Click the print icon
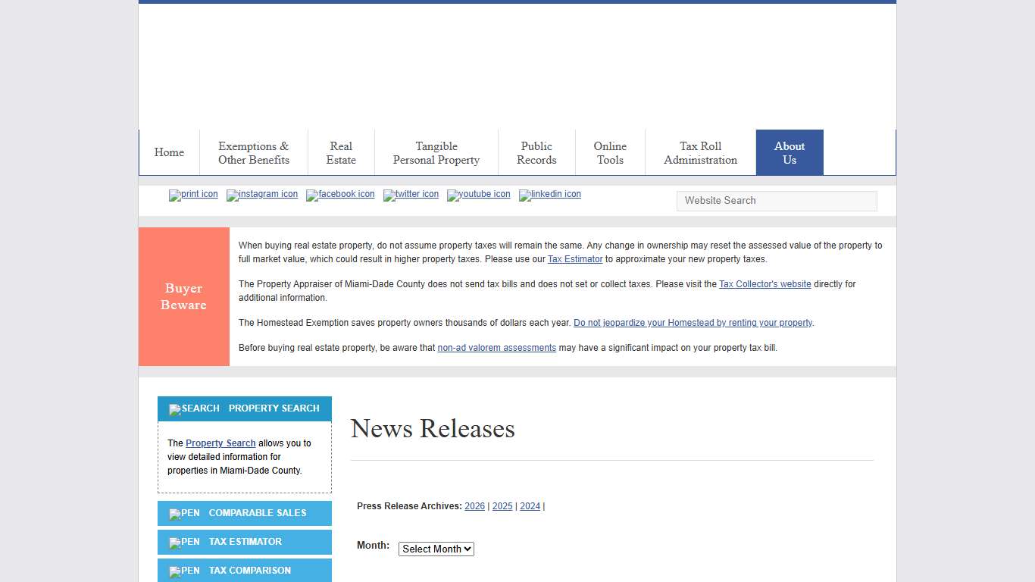 pos(193,195)
